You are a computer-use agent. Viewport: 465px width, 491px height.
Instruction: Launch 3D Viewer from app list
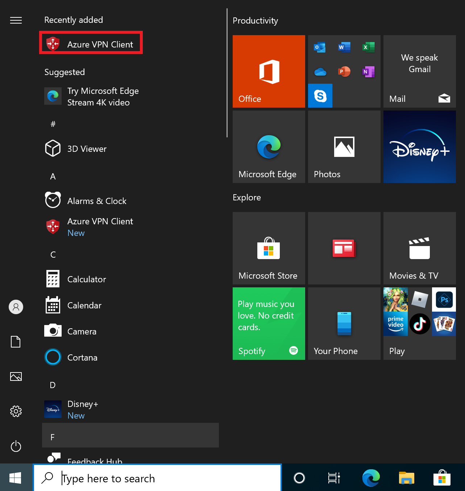coord(130,149)
